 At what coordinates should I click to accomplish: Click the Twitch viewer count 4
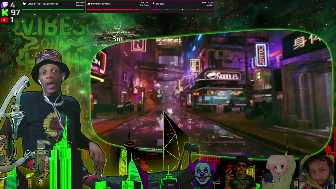13,4
